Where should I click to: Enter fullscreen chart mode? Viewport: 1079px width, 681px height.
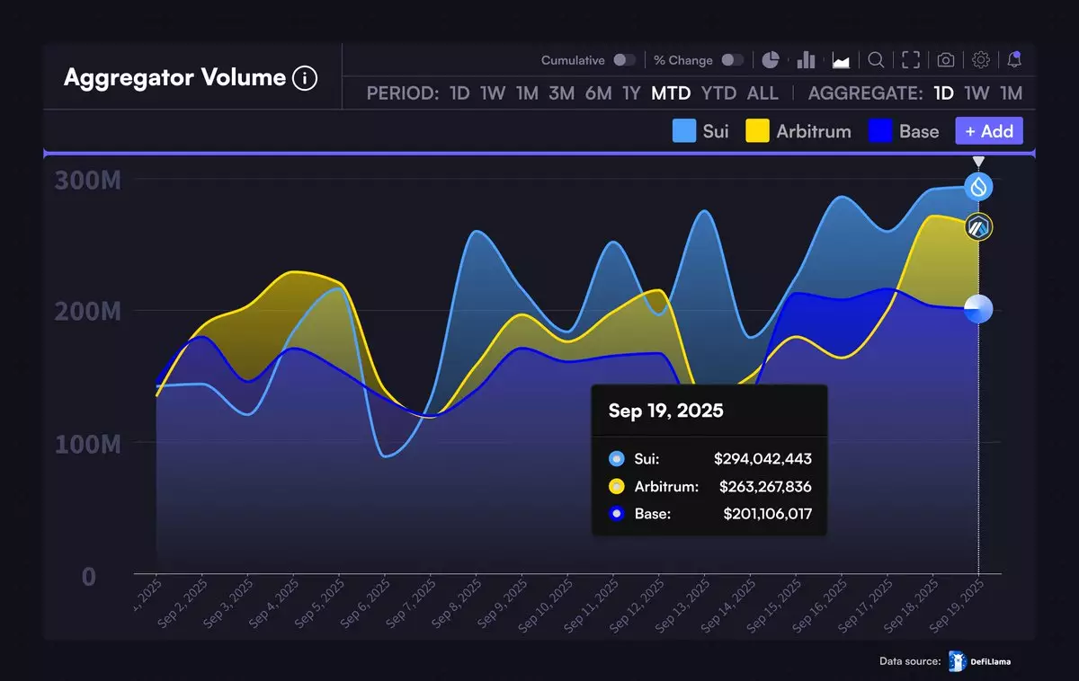[911, 60]
